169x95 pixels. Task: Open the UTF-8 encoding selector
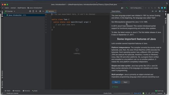pyautogui.click(x=153, y=93)
